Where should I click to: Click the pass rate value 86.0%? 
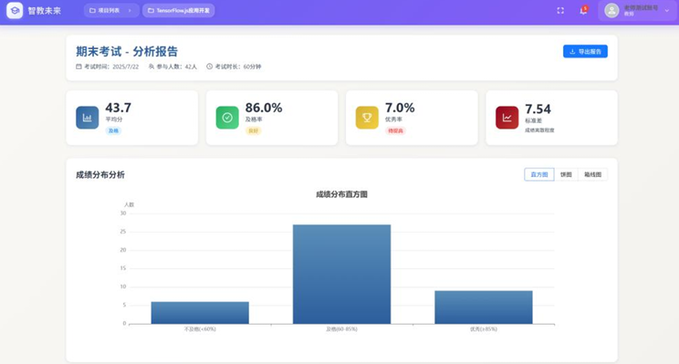click(264, 108)
